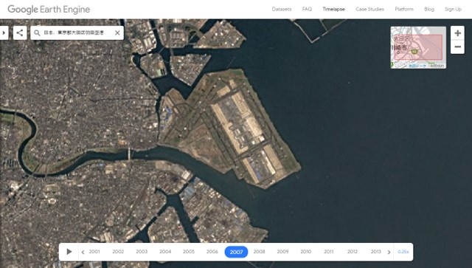Clear the search box with X
This screenshot has width=472, height=268.
[117, 32]
